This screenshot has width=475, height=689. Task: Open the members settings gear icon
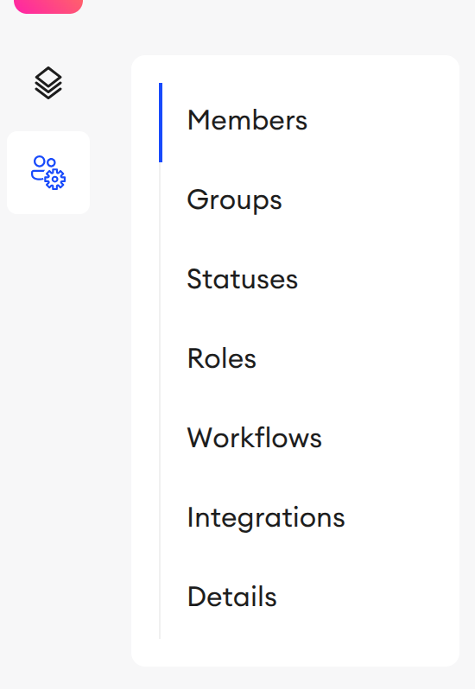[48, 173]
